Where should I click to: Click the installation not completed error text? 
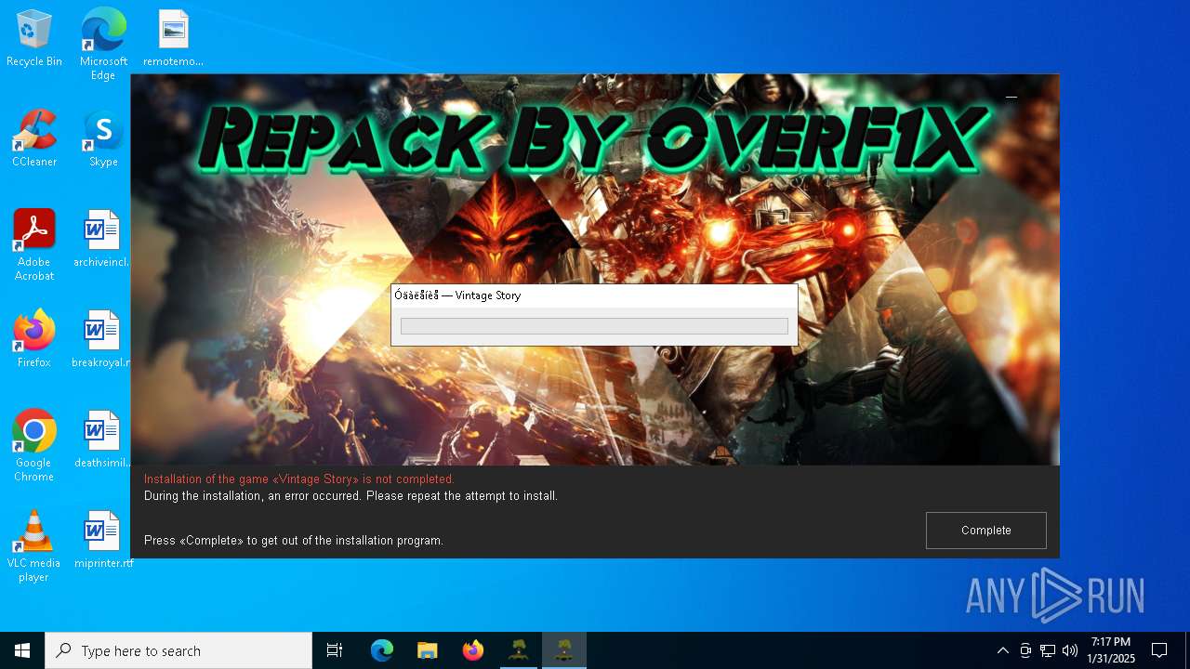299,479
